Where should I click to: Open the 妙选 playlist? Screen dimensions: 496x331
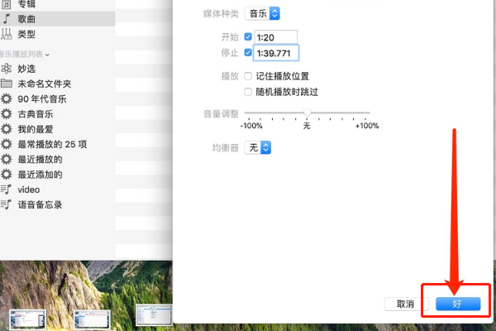26,69
